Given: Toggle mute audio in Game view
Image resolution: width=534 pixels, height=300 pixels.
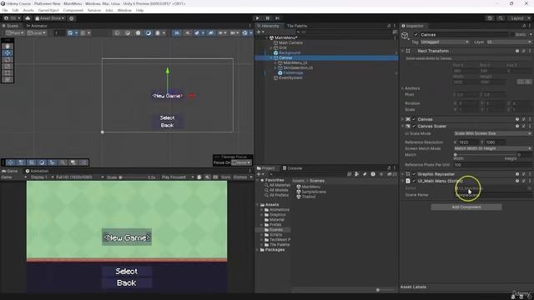Looking at the screenshot, I should point(208,177).
